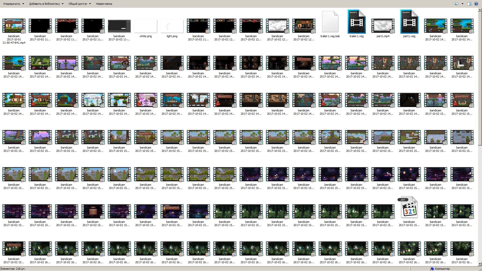Select bandicam 2017-10-01 21-50-47-841.mp4 video
This screenshot has width=482, height=271.
pyautogui.click(x=14, y=31)
